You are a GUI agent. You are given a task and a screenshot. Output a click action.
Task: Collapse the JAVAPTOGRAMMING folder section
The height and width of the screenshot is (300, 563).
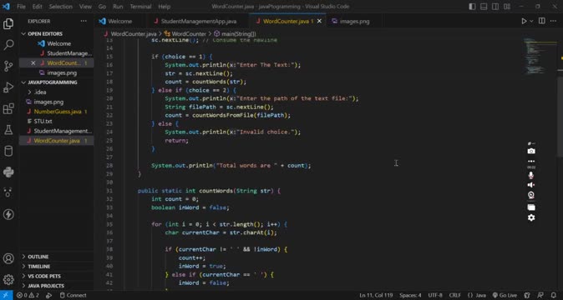tap(52, 82)
